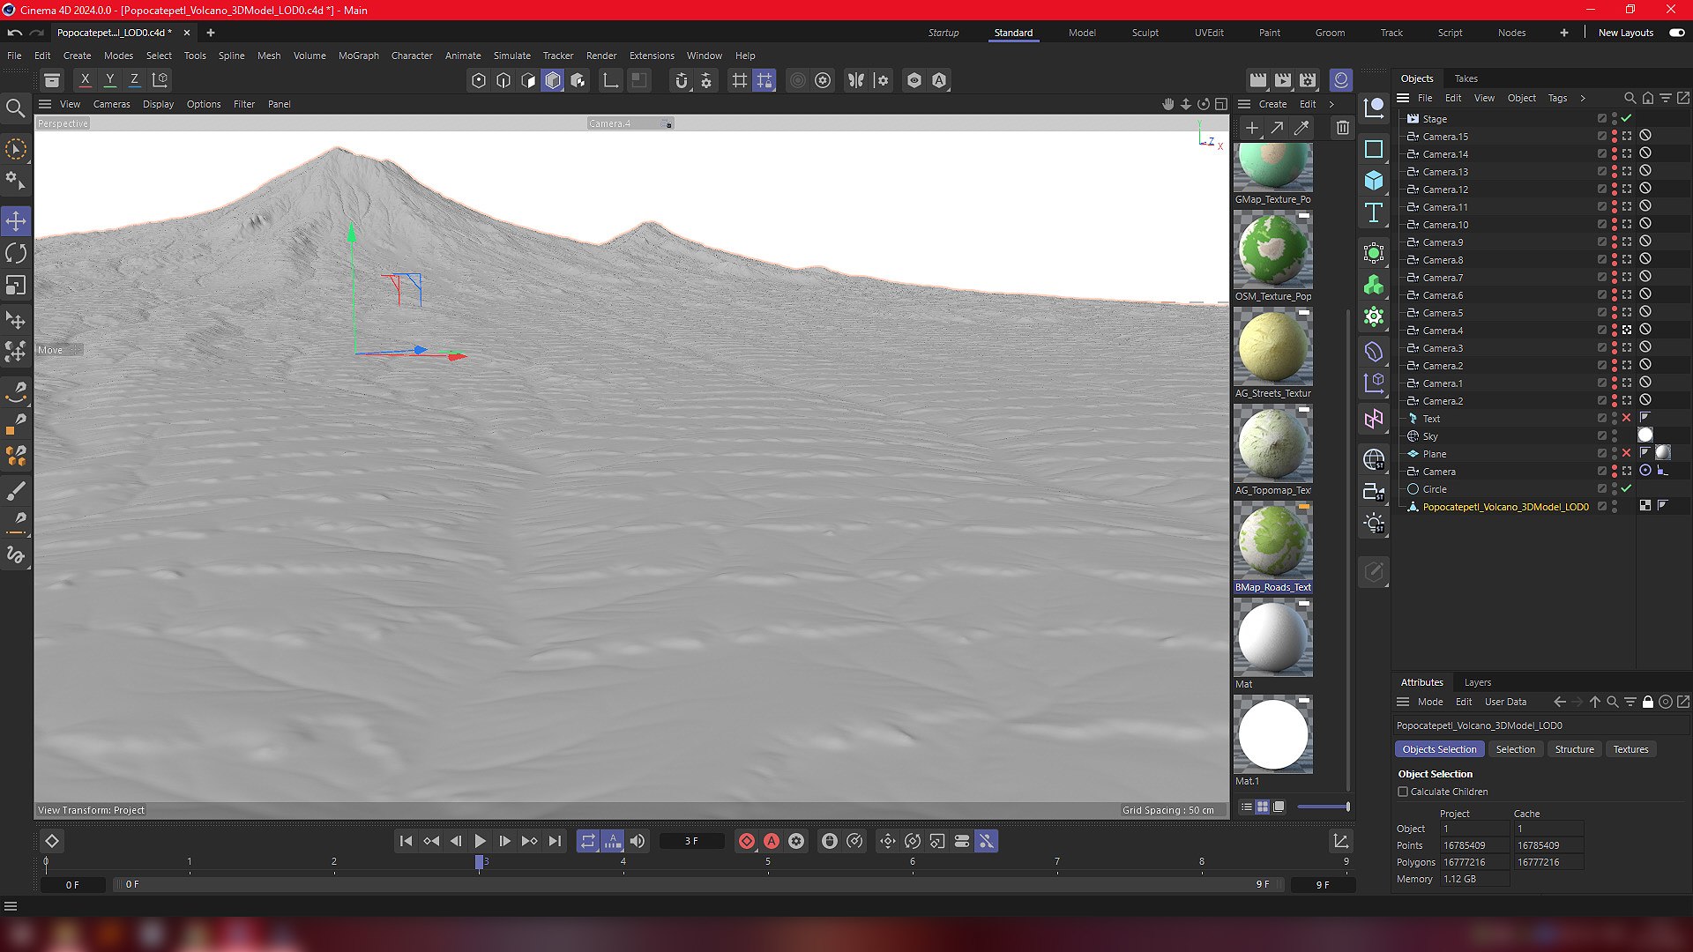1693x952 pixels.
Task: Toggle Y axis lock
Action: coord(110,80)
